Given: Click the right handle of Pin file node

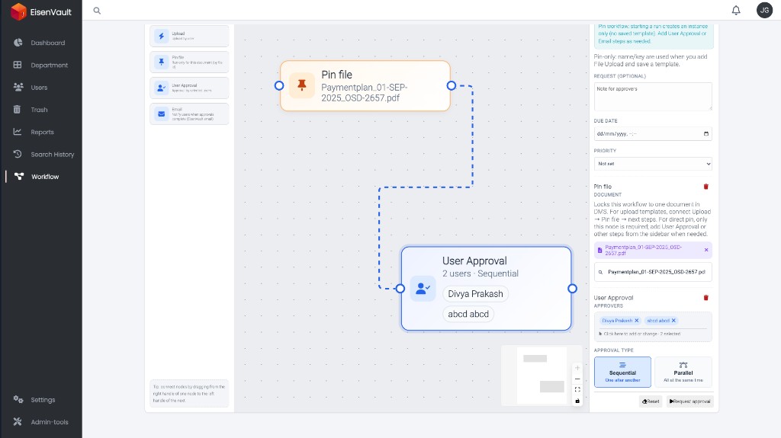Looking at the screenshot, I should (x=452, y=85).
